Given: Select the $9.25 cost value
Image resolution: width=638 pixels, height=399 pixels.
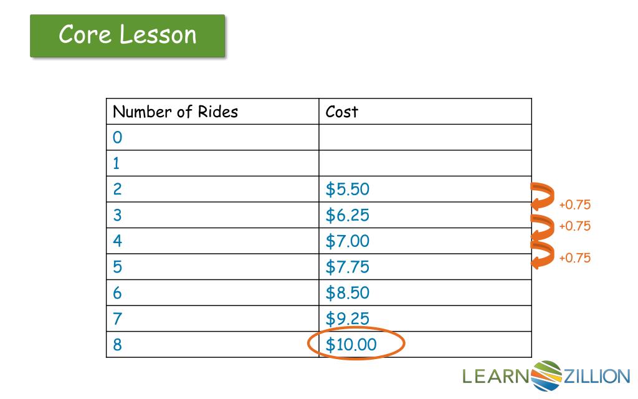Looking at the screenshot, I should tap(348, 319).
